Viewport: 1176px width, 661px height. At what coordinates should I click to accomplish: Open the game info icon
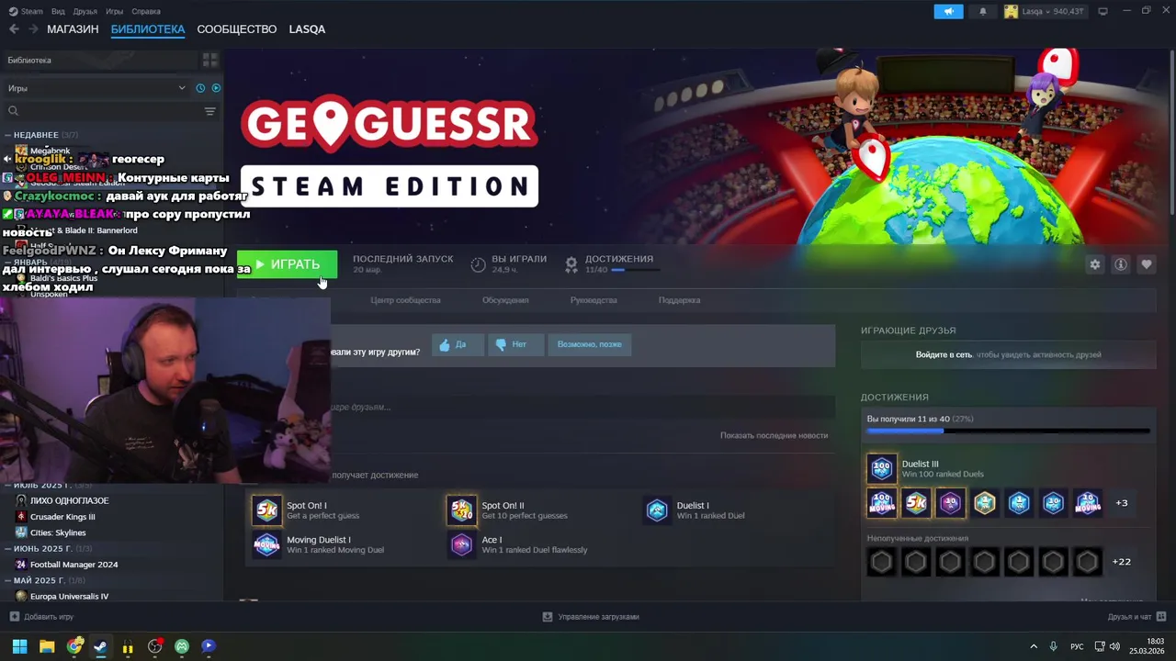[1121, 264]
